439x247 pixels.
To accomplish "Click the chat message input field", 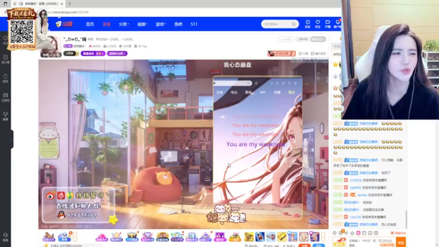I will click(x=371, y=242).
